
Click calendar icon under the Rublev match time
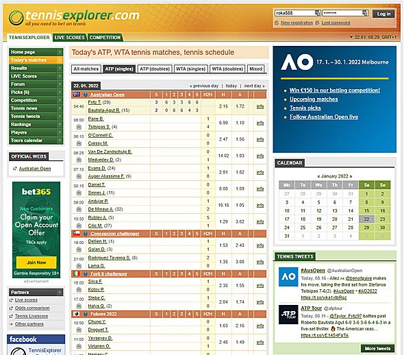coord(79,226)
